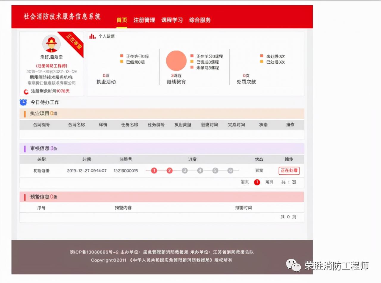Image resolution: width=381 pixels, height=283 pixels.
Task: Click the 个人数据 bar chart icon
Action: pyautogui.click(x=93, y=36)
